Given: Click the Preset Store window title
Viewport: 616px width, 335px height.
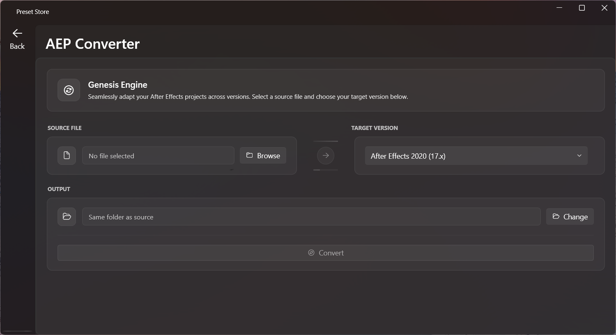Looking at the screenshot, I should (32, 12).
